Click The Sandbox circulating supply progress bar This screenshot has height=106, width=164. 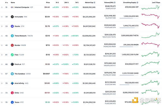(129, 75)
